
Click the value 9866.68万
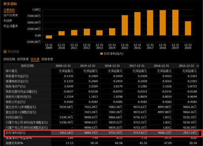(116, 117)
